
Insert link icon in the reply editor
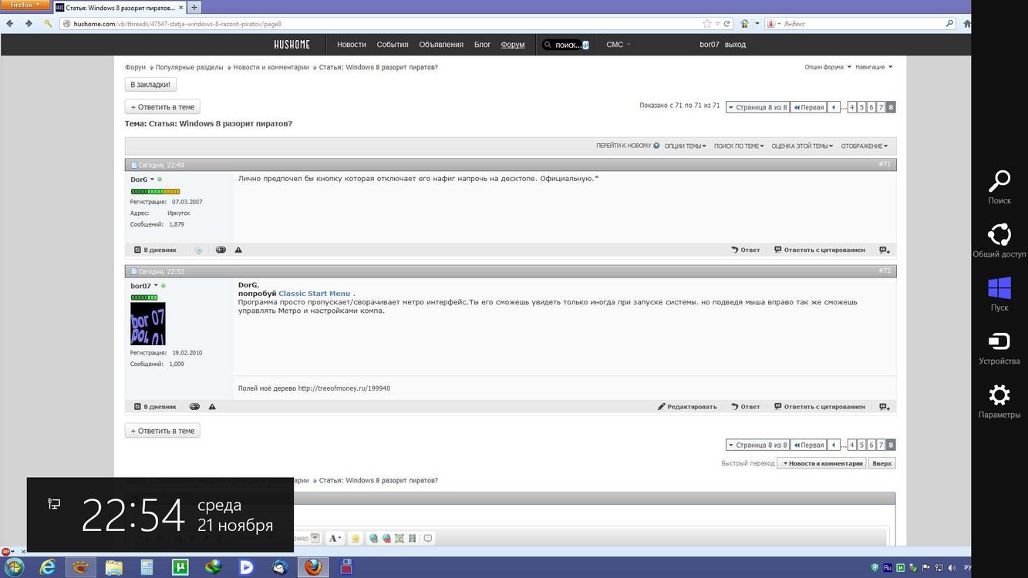point(374,539)
